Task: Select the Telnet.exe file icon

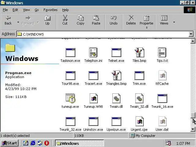Action: (x=116, y=52)
